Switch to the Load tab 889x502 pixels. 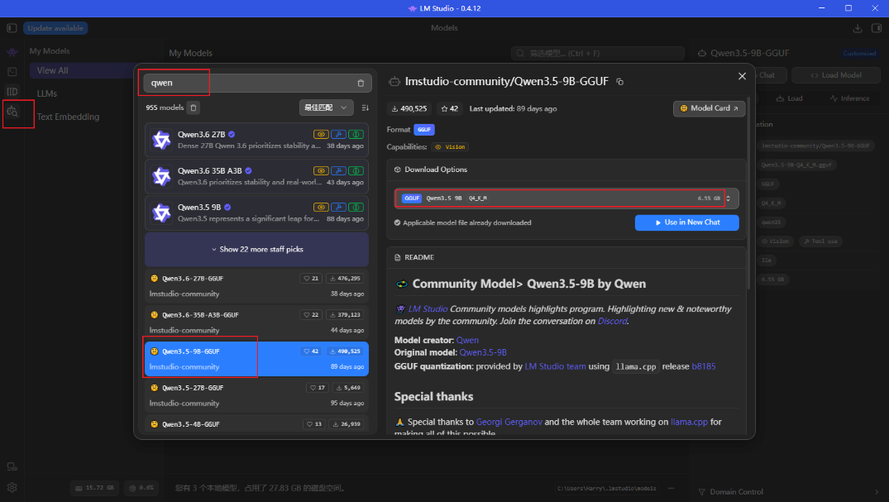point(789,98)
